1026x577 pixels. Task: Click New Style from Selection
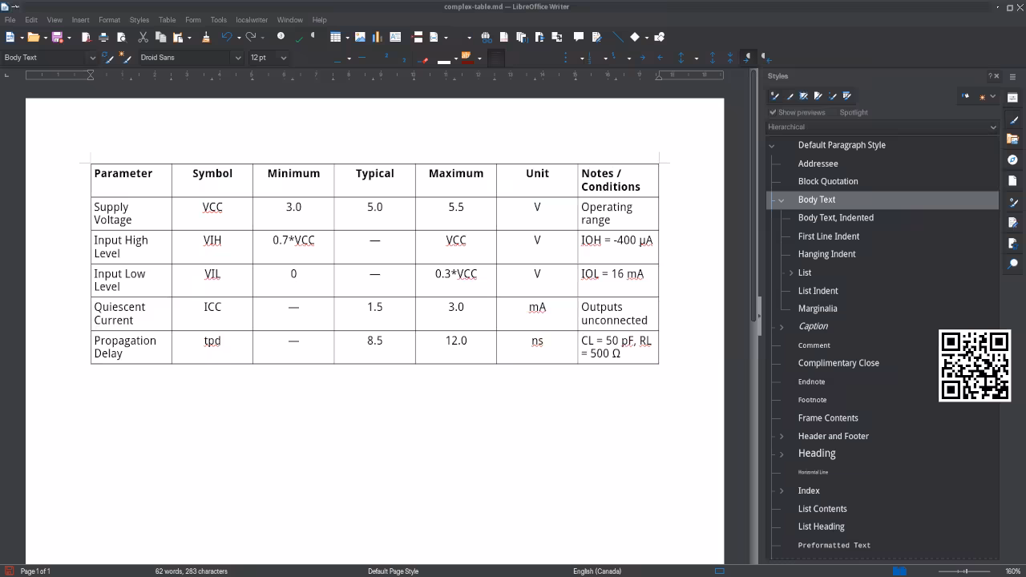124,58
